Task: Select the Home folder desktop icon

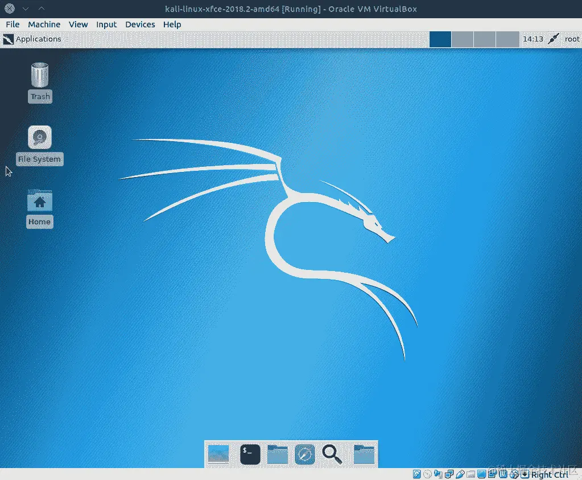Action: click(40, 200)
